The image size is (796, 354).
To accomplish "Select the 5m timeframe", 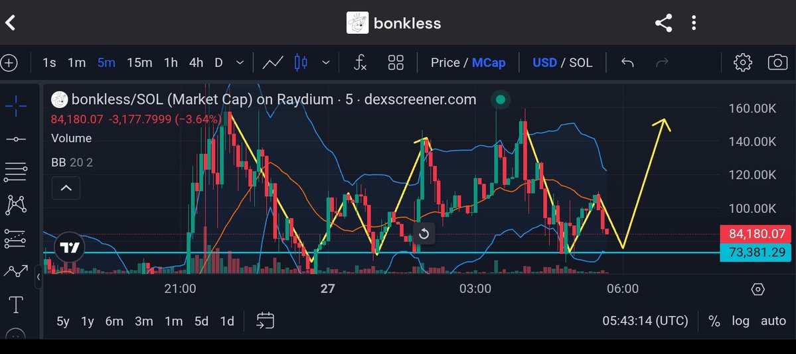I will (x=106, y=63).
